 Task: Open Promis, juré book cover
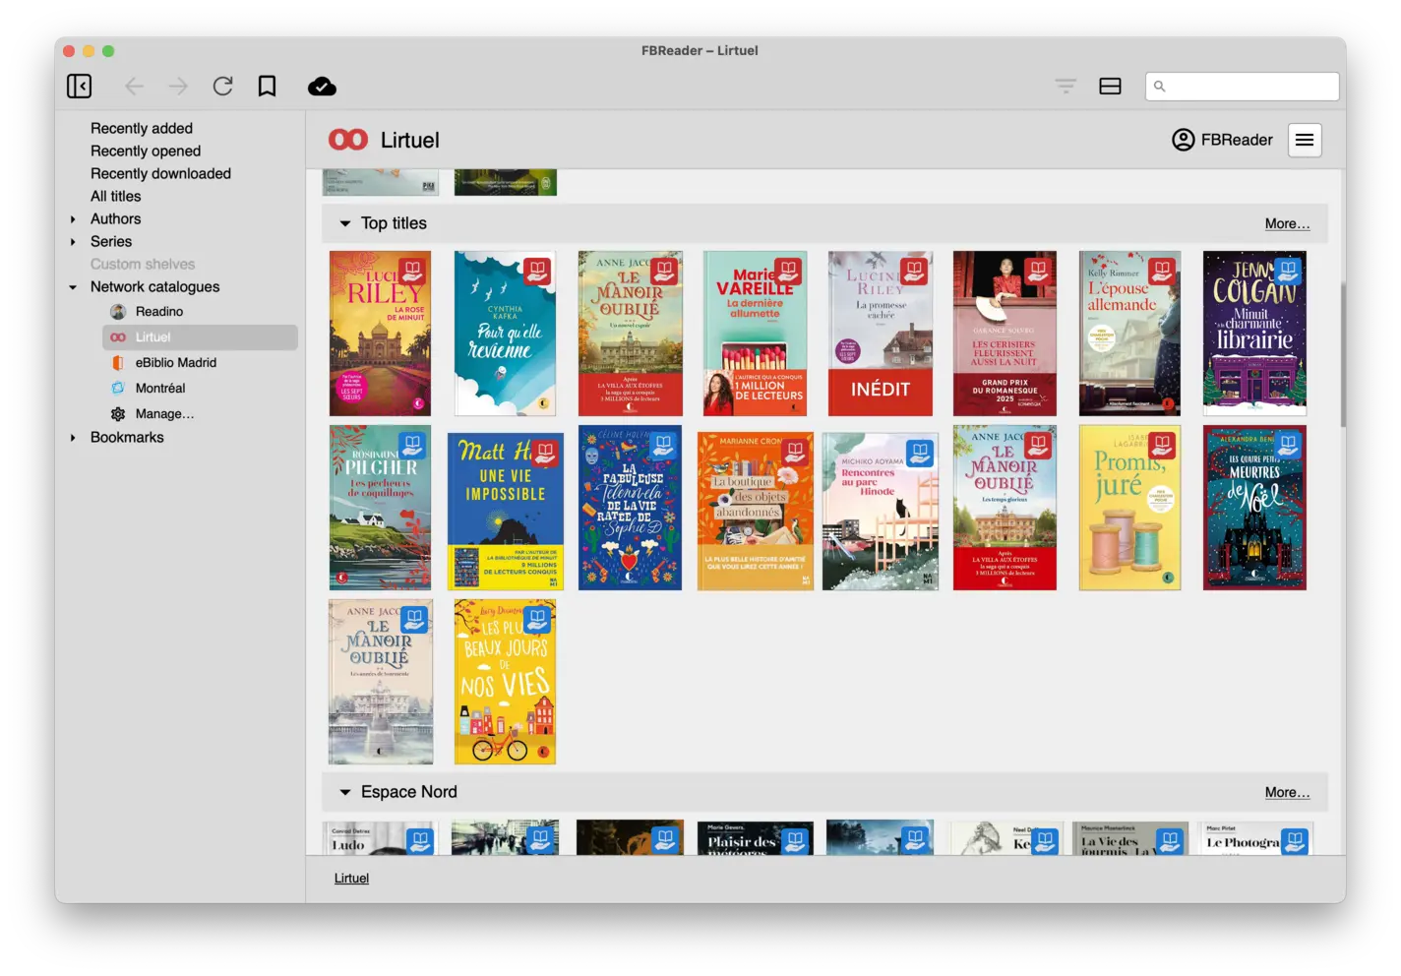click(1129, 508)
